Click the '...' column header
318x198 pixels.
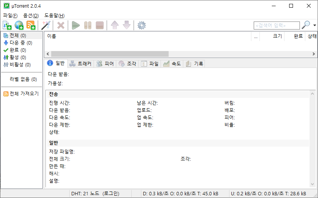click(x=256, y=36)
